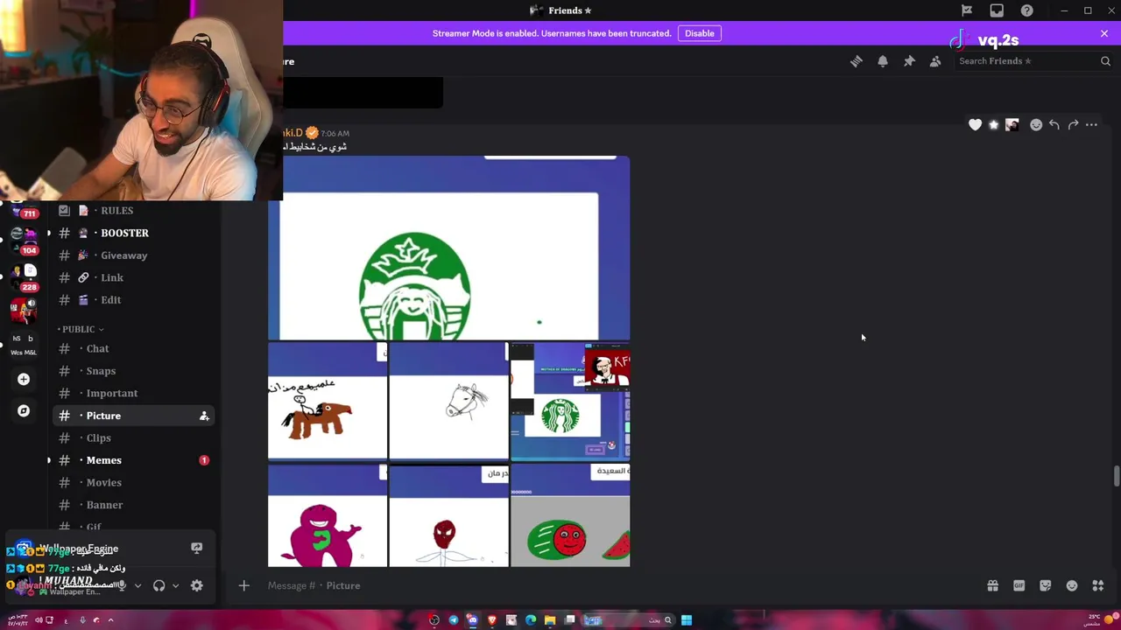Open the Memes channel
This screenshot has height=630, width=1121.
[131, 460]
